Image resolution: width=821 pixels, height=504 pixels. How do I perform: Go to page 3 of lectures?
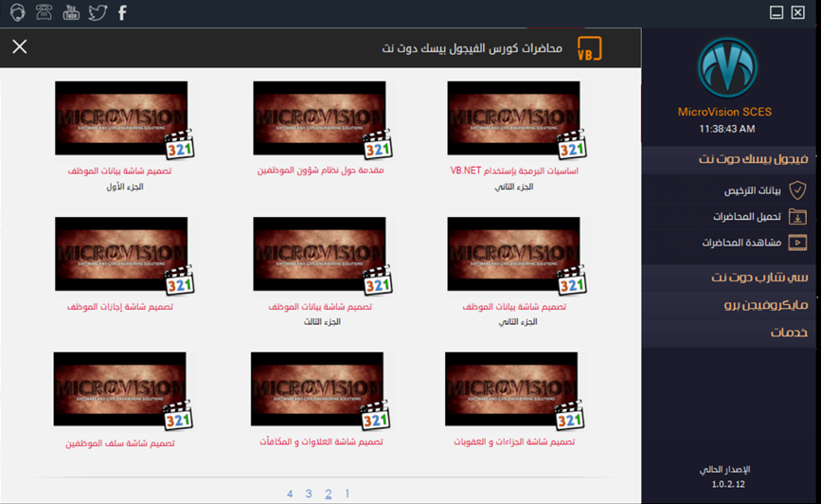[x=309, y=494]
